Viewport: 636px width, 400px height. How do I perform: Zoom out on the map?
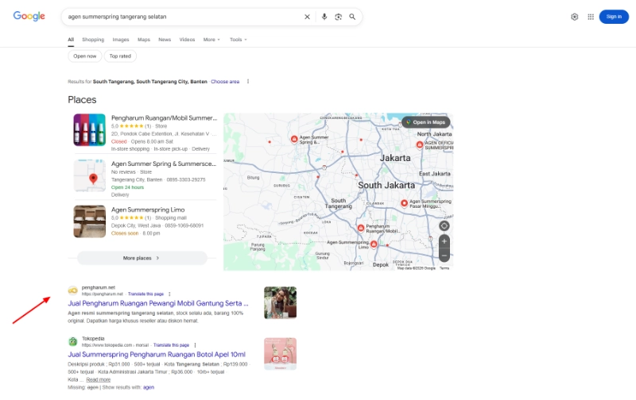click(x=444, y=256)
